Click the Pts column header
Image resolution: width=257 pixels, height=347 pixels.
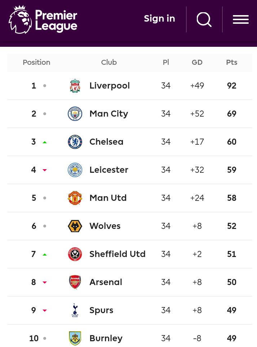coord(231,62)
